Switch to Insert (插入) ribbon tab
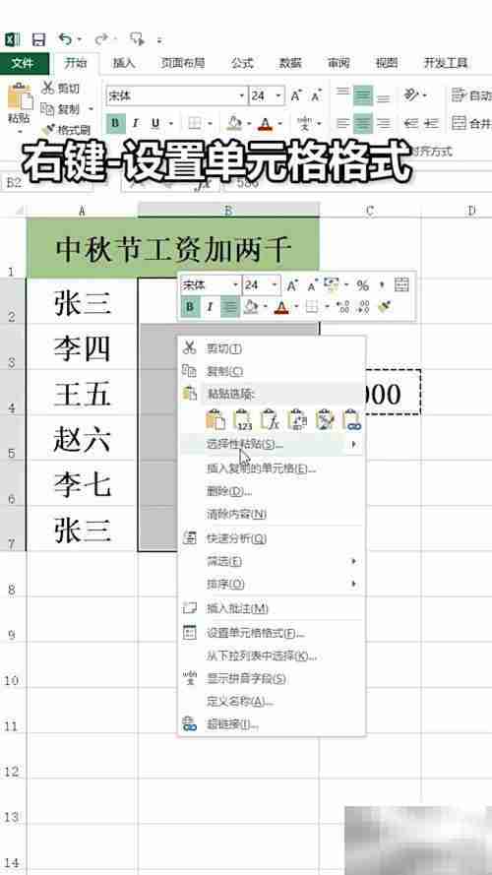This screenshot has width=492, height=875. tap(124, 64)
